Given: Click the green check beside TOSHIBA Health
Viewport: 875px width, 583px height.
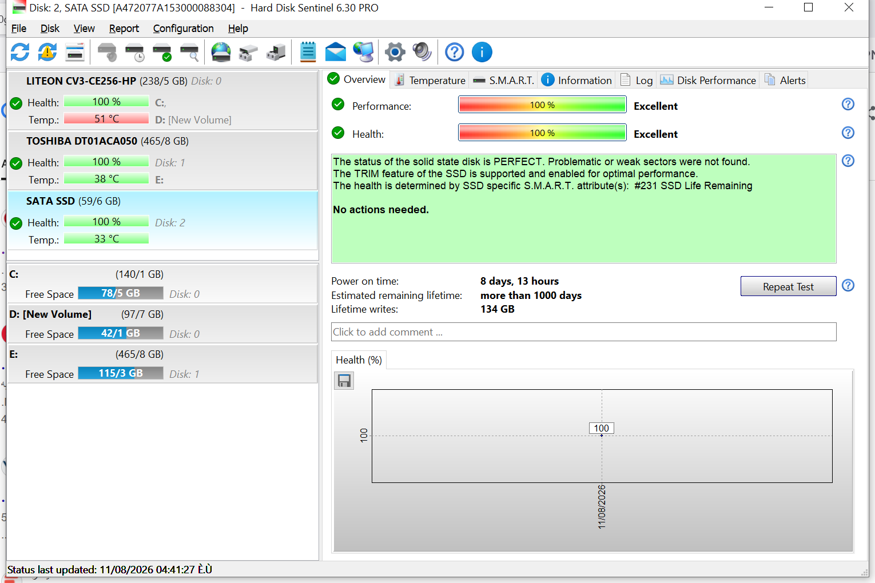Looking at the screenshot, I should (x=17, y=163).
